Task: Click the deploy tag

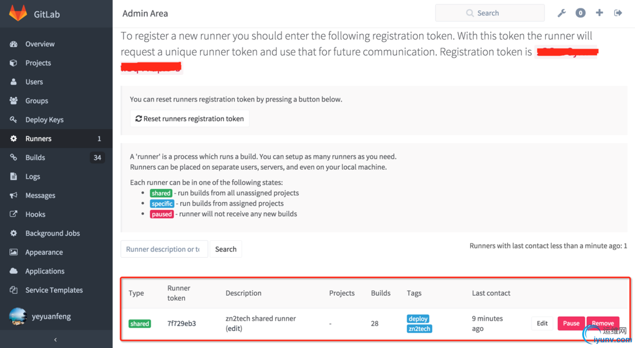Action: 418,319
